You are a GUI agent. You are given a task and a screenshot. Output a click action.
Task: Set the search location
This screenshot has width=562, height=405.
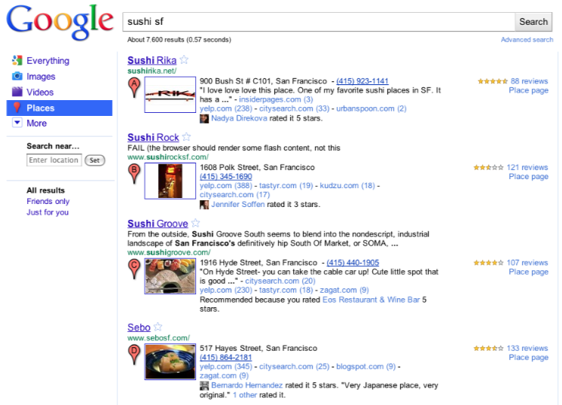[95, 160]
